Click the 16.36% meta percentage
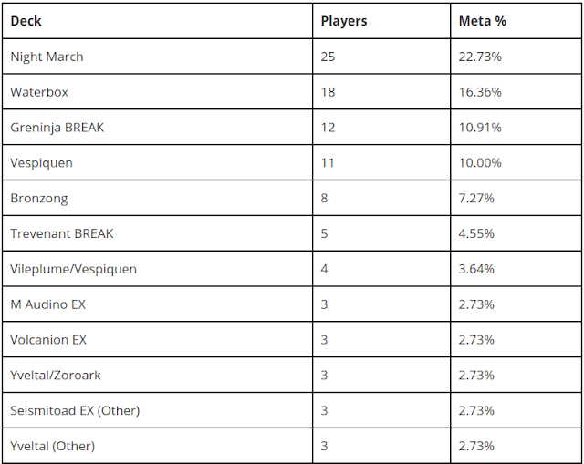584x464 pixels. click(x=480, y=92)
